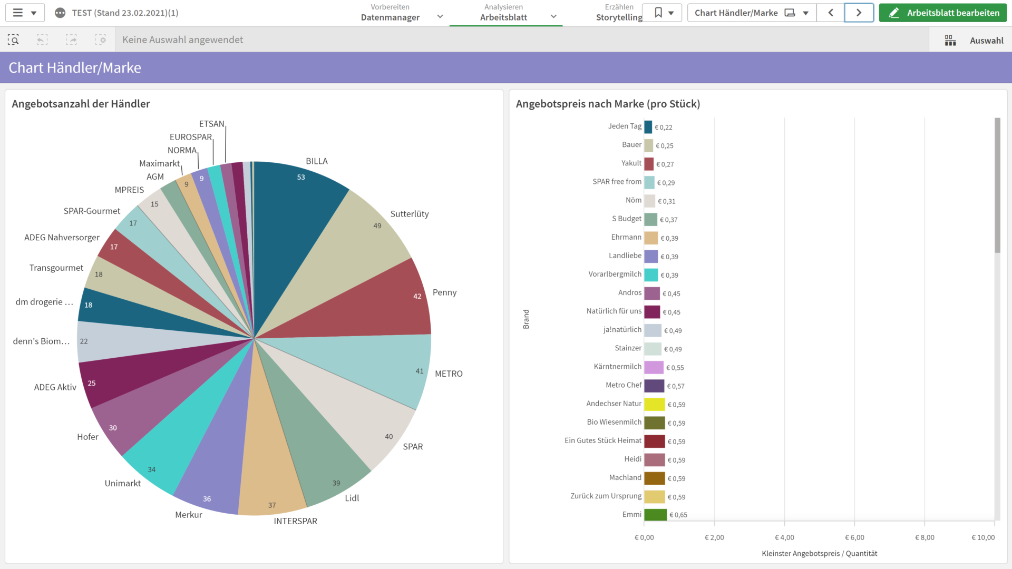Click the Metro Chef brand label

coord(624,385)
